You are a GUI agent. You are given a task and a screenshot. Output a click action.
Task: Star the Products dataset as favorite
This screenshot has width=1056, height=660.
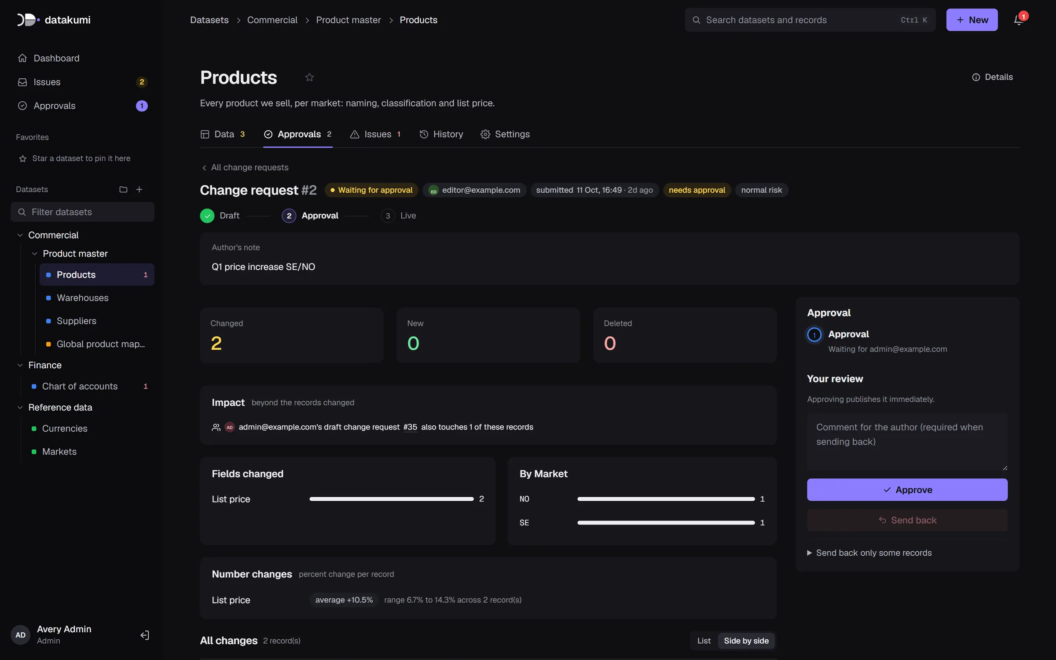309,77
